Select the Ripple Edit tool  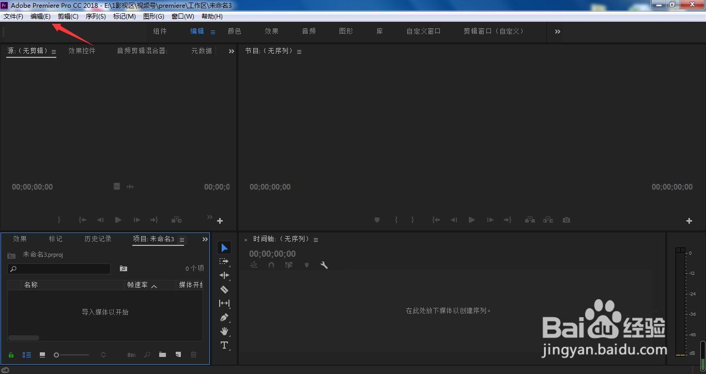(224, 275)
